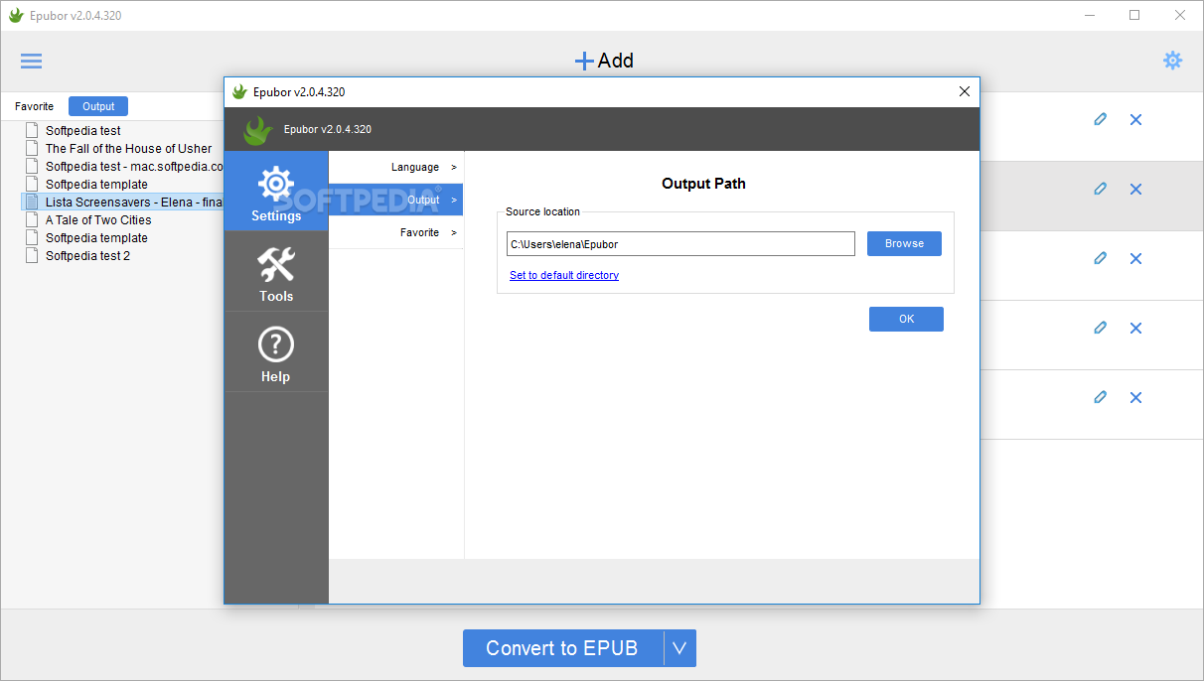The width and height of the screenshot is (1204, 681).
Task: Click the Add plus icon
Action: pos(584,61)
